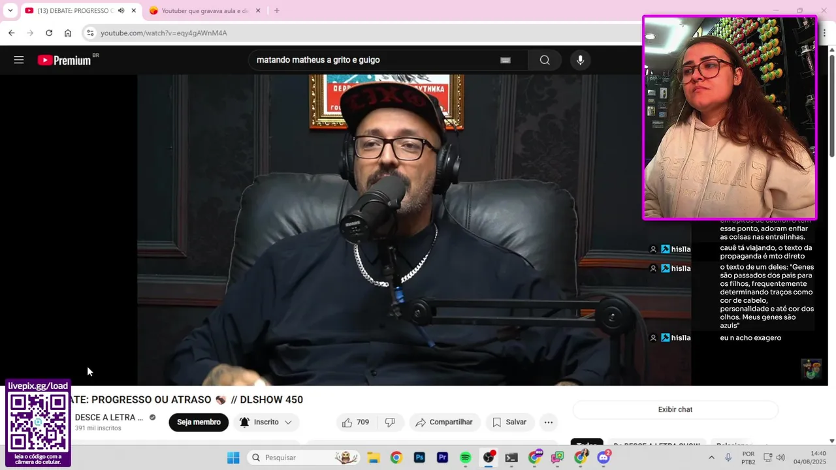
Task: Click Exibir chat button
Action: (x=675, y=409)
